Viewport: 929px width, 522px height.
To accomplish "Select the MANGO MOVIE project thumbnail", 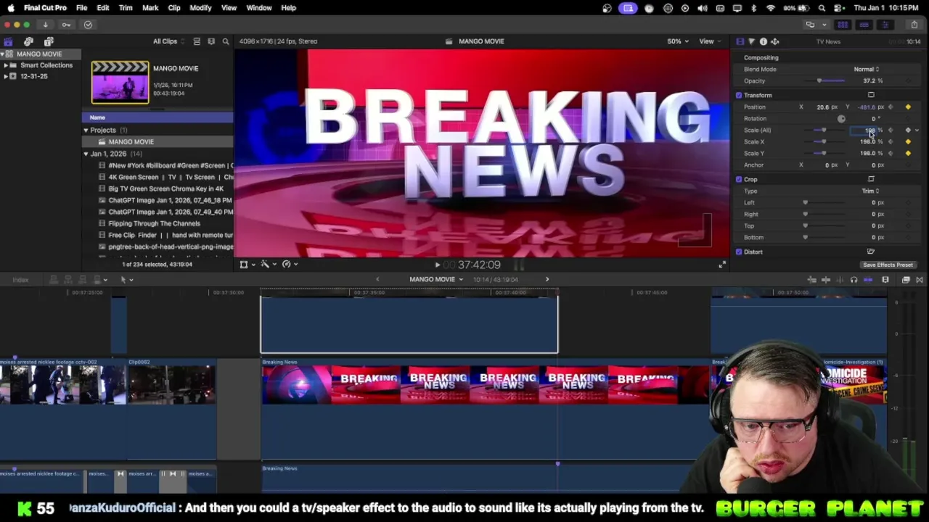I will (x=120, y=82).
